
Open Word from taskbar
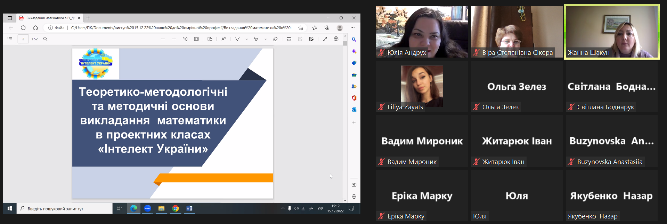coord(189,208)
